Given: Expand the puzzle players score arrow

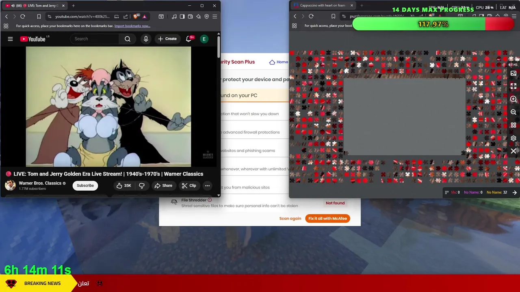Looking at the screenshot, I should point(514,193).
